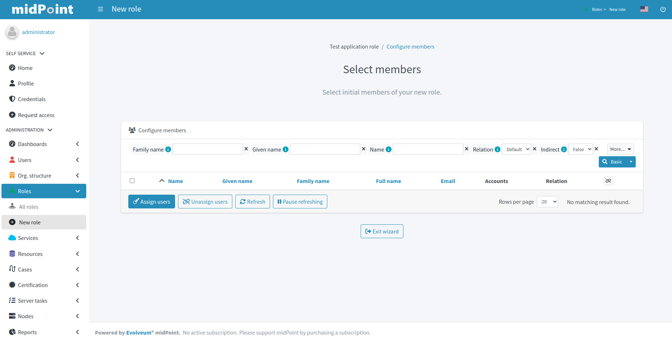Viewport: 672px width, 340px height.
Task: Tick the select-all checkbox in table header
Action: (132, 181)
